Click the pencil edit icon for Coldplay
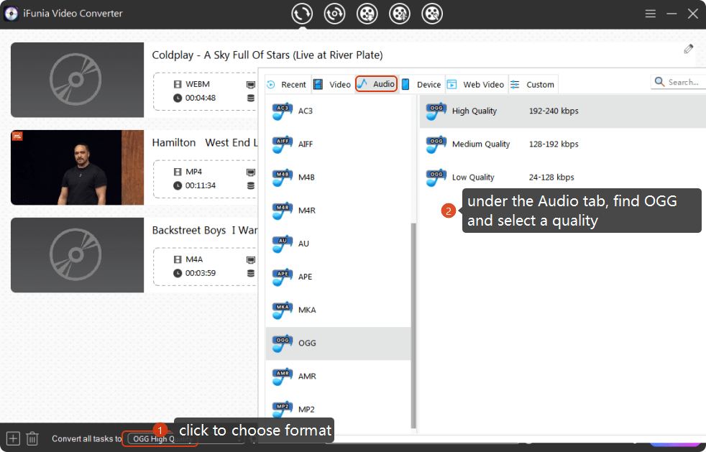The image size is (706, 452). pyautogui.click(x=688, y=49)
